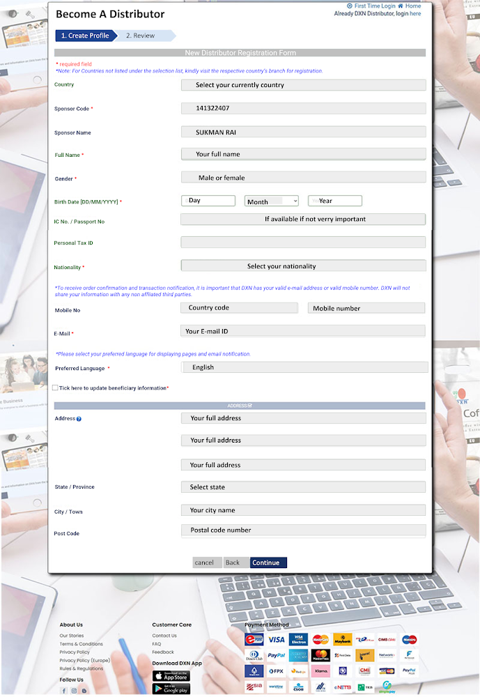Viewport: 480px width, 697px height.
Task: Click the CIMB Clicks logo
Action: pyautogui.click(x=387, y=639)
